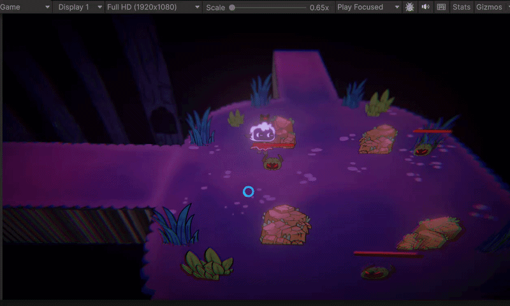The height and width of the screenshot is (306, 510).
Task: Click the Scale slider handle
Action: coord(232,8)
